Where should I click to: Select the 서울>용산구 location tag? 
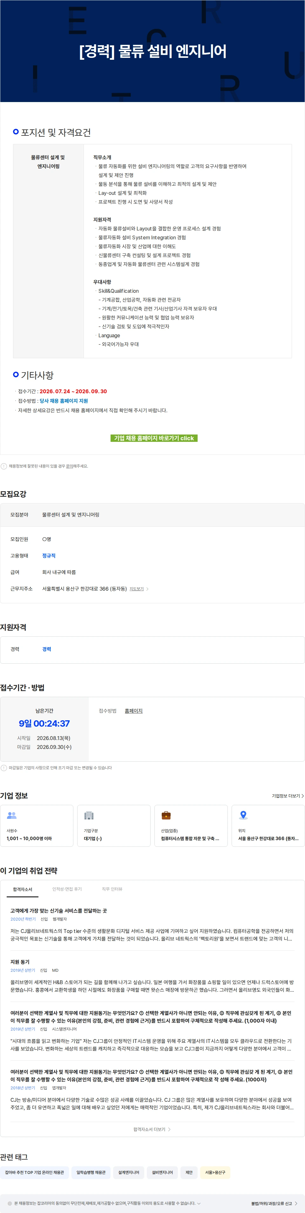(215, 1173)
